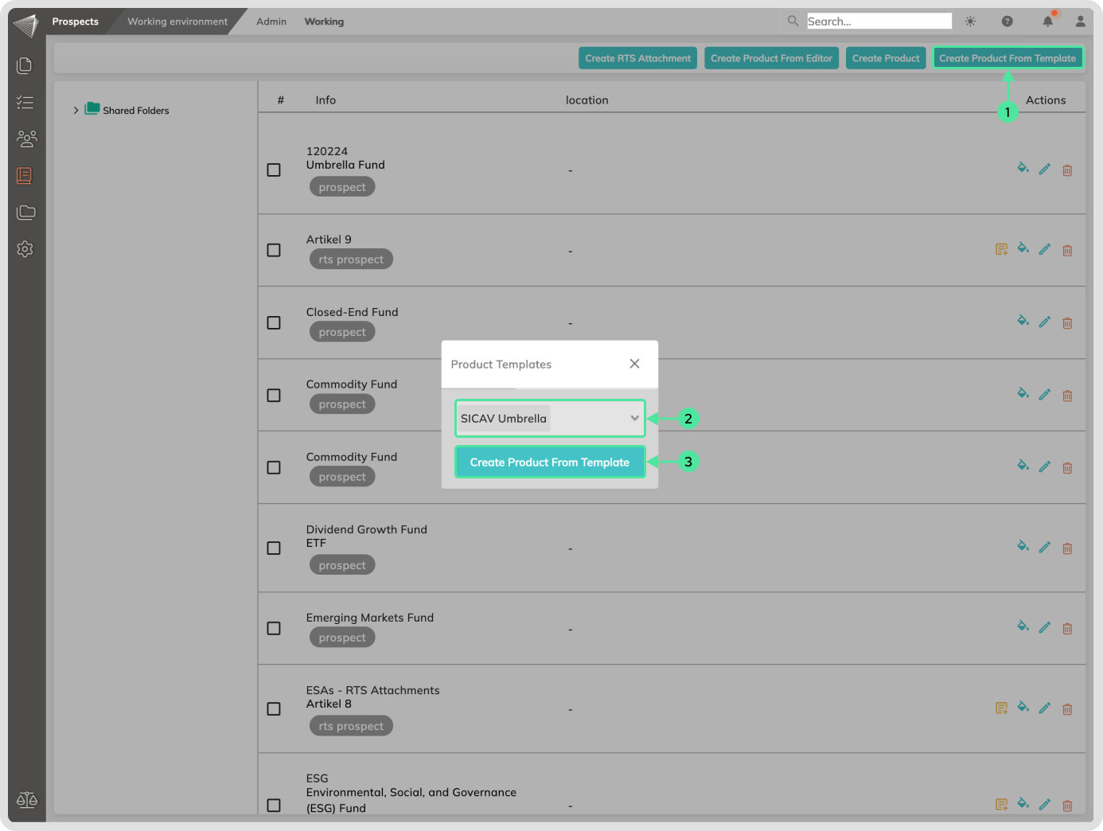
Task: Toggle the light/dark theme sun icon
Action: tap(970, 21)
